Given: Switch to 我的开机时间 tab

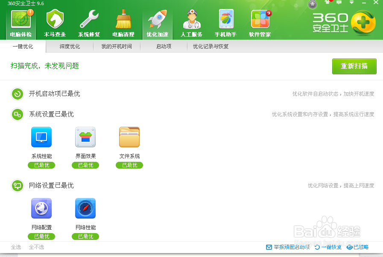Looking at the screenshot, I should pos(117,46).
